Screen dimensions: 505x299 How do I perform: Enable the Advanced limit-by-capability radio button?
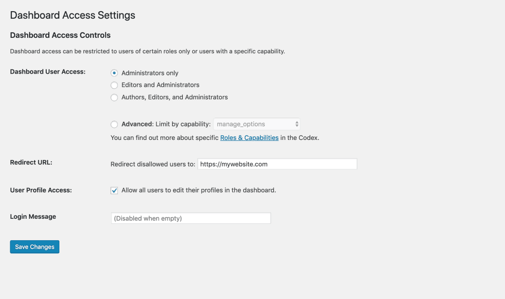(x=114, y=125)
